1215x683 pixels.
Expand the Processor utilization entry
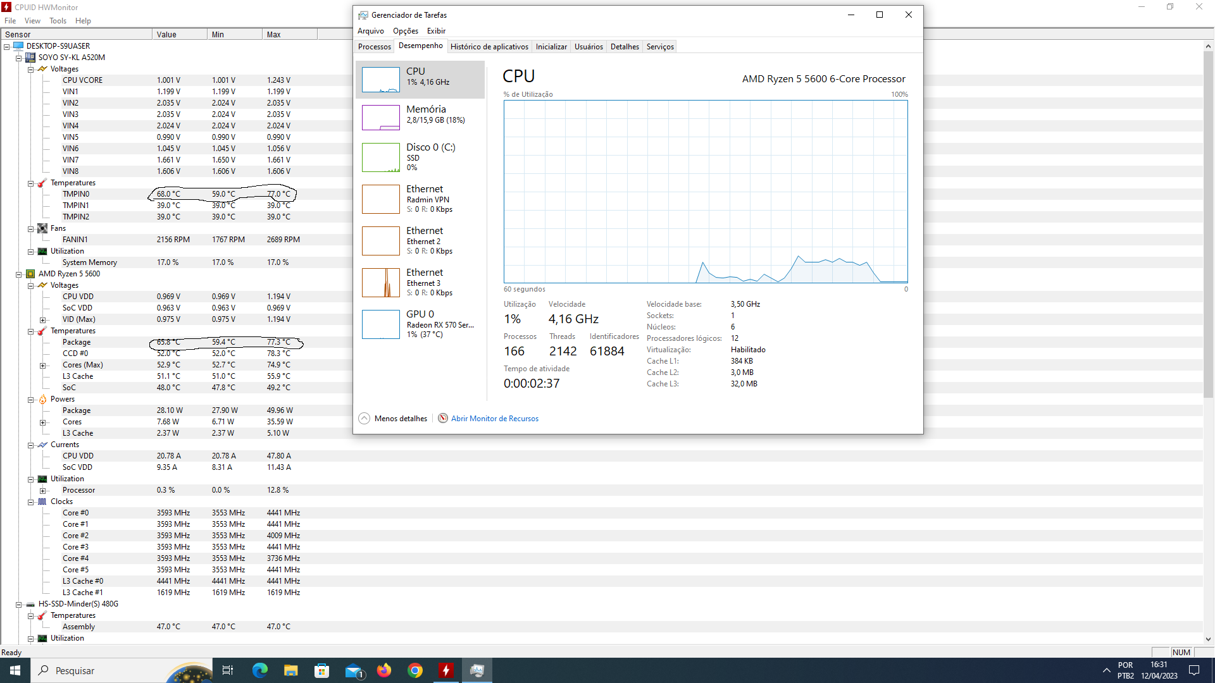pos(42,490)
